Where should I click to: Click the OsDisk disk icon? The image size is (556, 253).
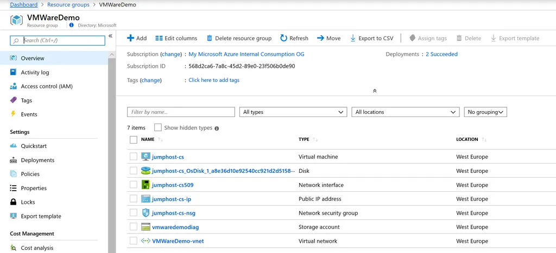tap(146, 171)
